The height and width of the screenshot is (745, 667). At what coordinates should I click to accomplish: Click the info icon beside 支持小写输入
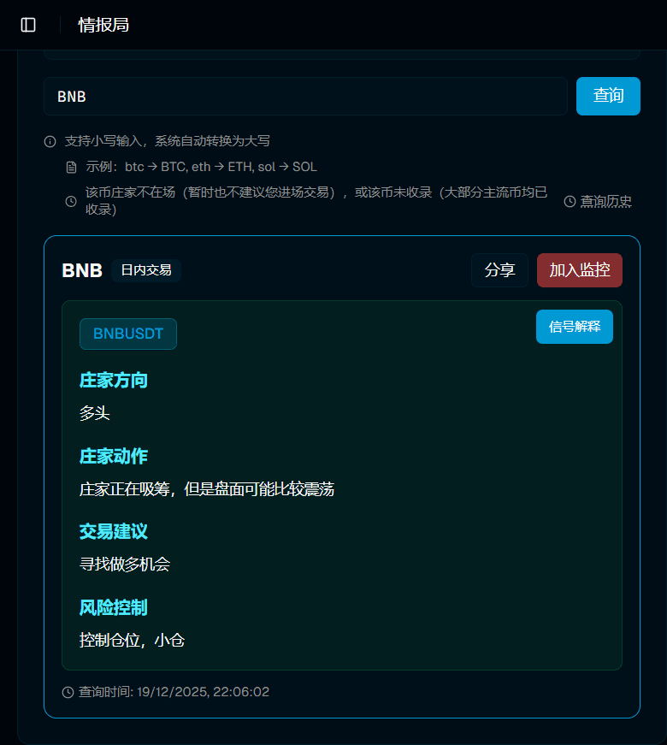coord(50,142)
